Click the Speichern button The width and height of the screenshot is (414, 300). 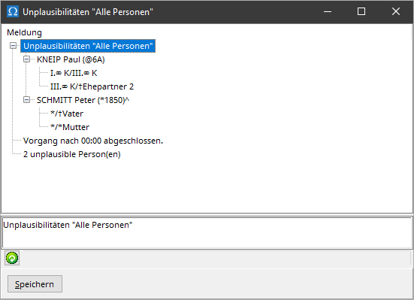click(35, 284)
